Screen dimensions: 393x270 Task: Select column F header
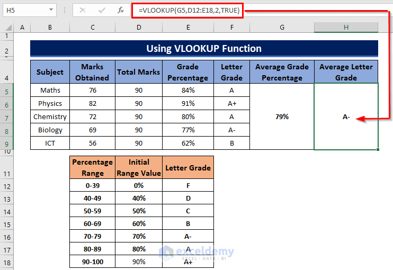pyautogui.click(x=231, y=28)
